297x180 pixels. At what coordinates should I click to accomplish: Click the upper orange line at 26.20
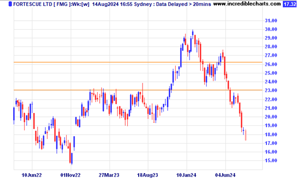(x=138, y=62)
